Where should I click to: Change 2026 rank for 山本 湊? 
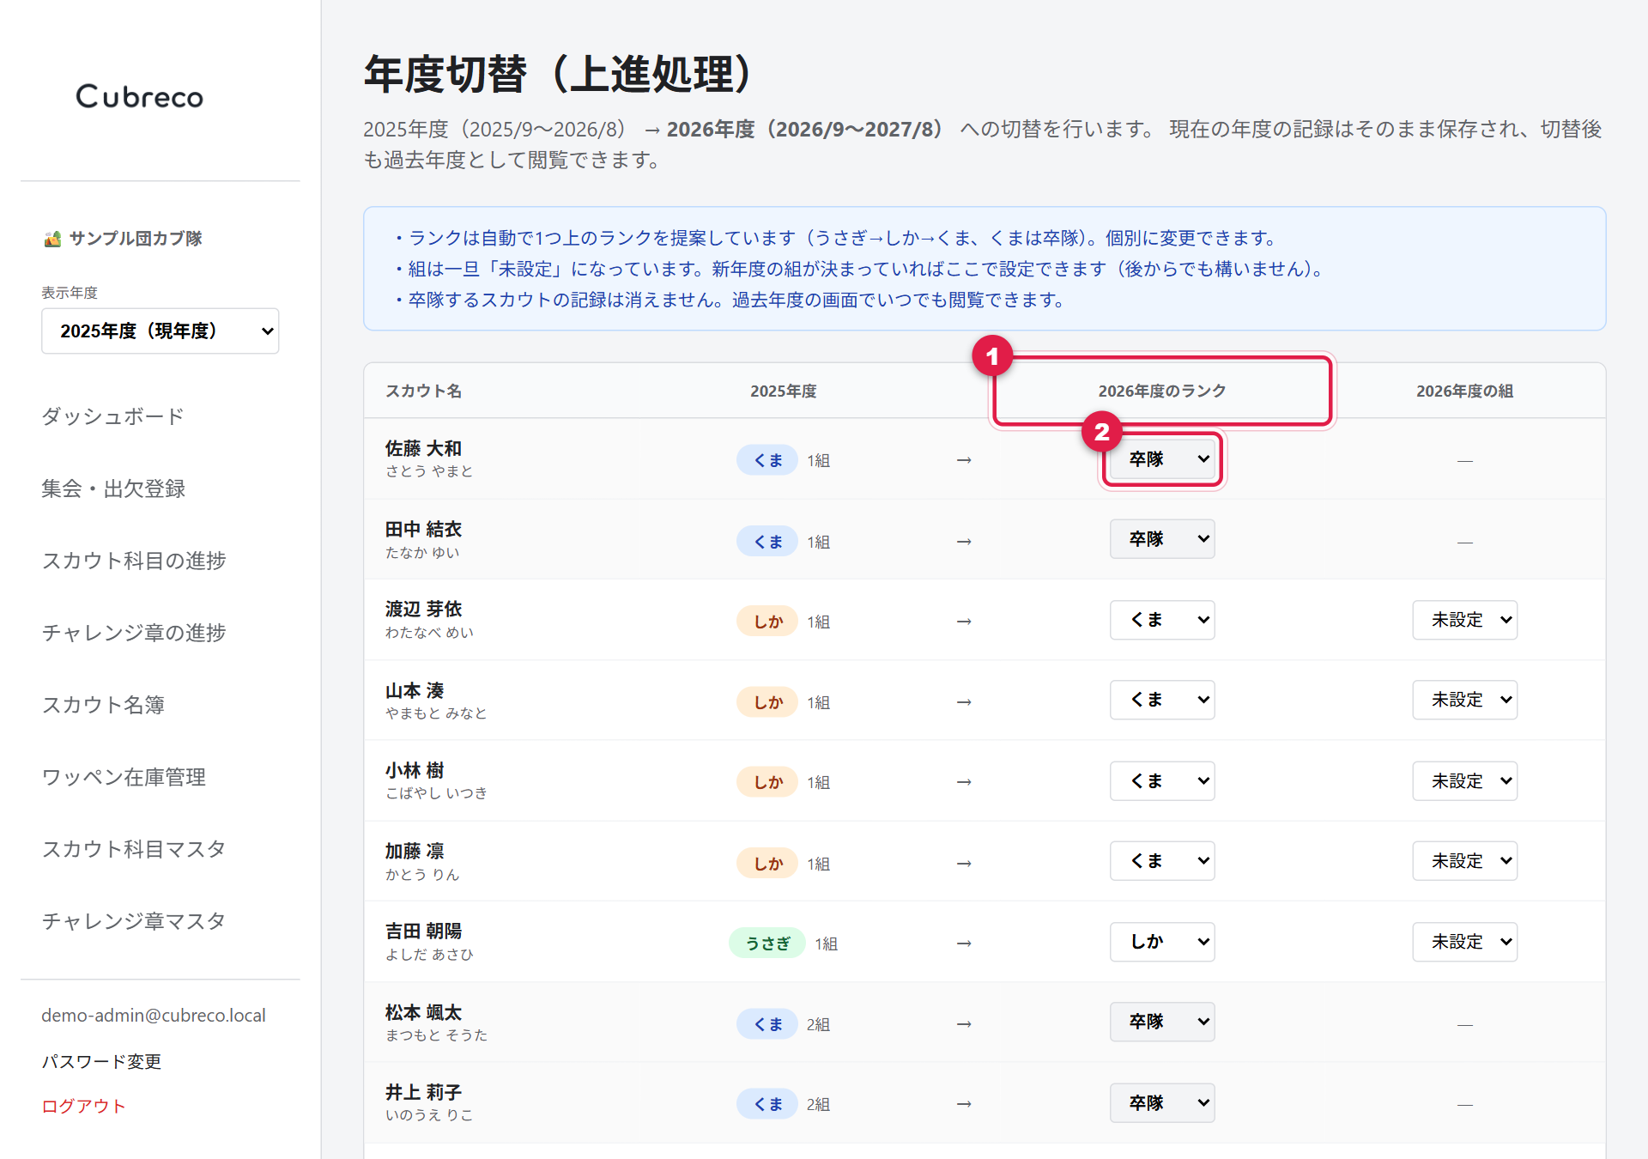tap(1162, 700)
